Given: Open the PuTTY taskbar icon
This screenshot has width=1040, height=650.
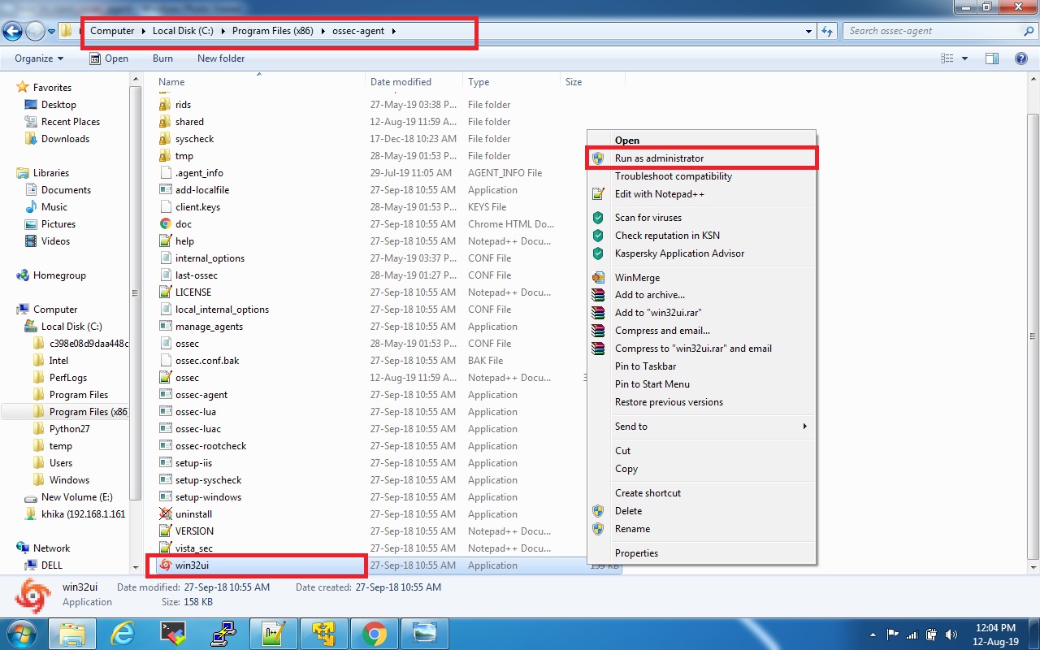Looking at the screenshot, I should 223,634.
